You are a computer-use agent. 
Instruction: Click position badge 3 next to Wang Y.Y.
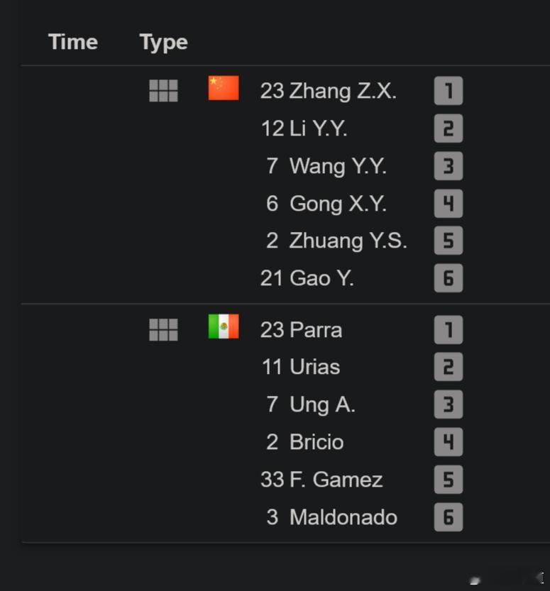tap(449, 166)
